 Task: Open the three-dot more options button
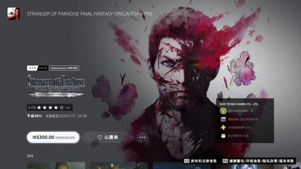(142, 137)
